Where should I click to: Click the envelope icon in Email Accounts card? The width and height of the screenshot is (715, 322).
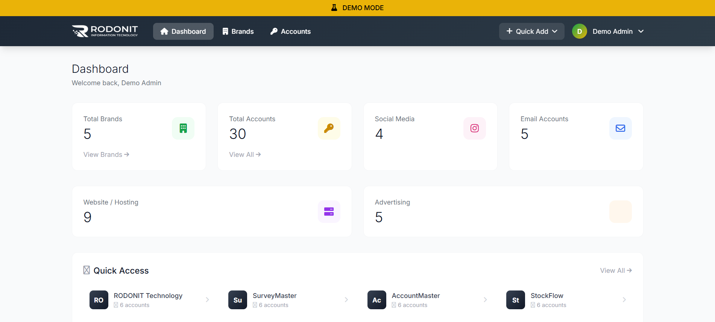620,128
